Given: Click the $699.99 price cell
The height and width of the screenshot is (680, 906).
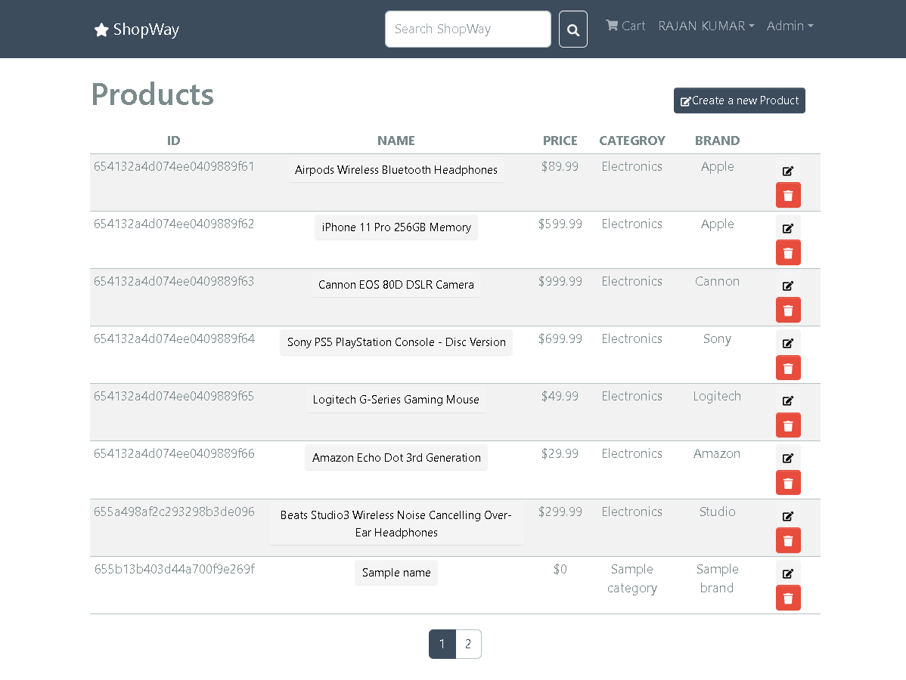Looking at the screenshot, I should [x=560, y=338].
